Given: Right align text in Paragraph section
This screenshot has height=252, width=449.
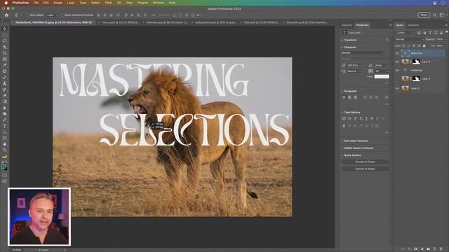Looking at the screenshot, I should point(356,97).
